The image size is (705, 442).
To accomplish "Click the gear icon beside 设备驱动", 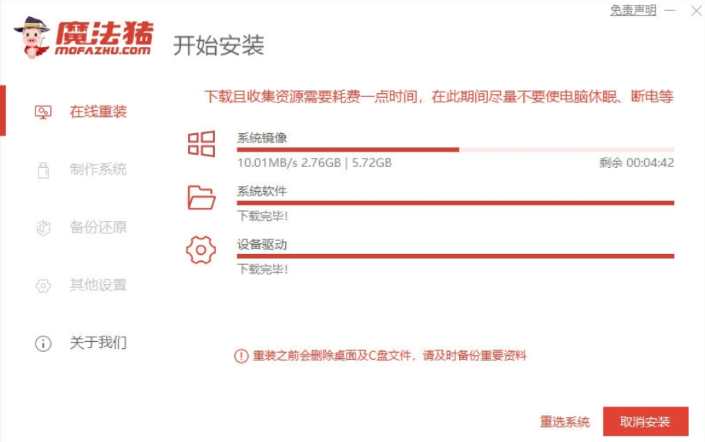I will [x=202, y=251].
